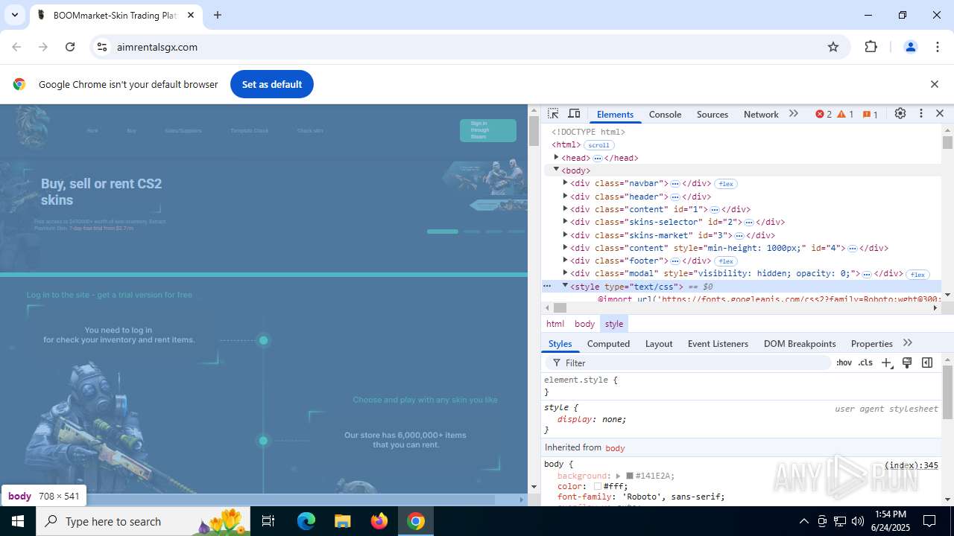Select body in the breadcrumb
This screenshot has width=954, height=536.
(584, 324)
